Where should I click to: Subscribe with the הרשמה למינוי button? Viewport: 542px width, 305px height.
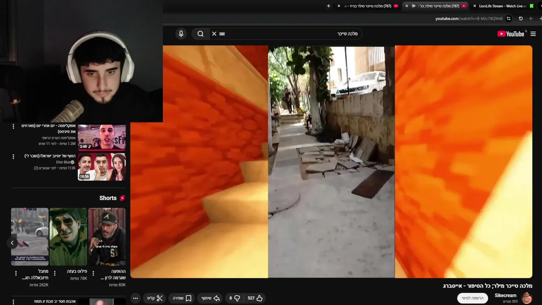click(473, 298)
